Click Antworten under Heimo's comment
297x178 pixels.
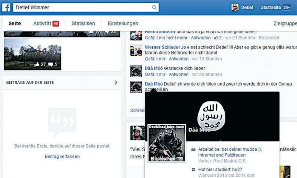[201, 38]
